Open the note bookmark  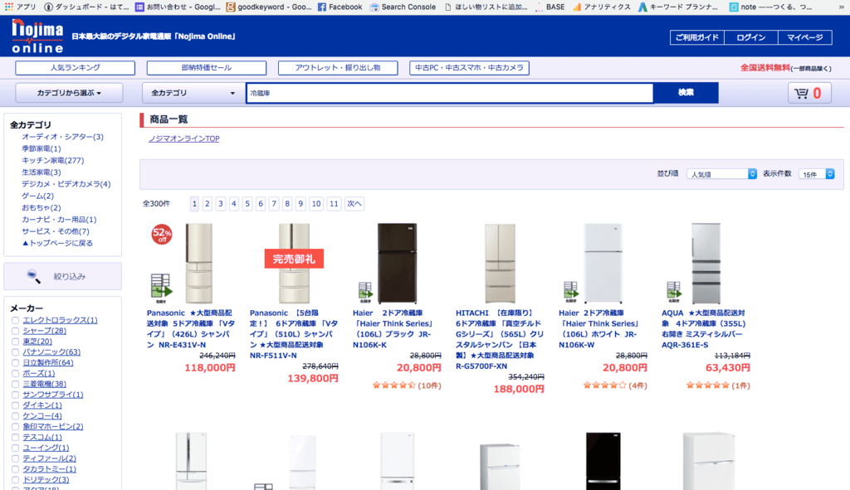pos(770,7)
